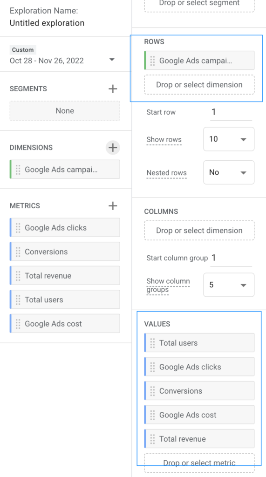Screen dimensions: 266x477
Task: Select Total revenue in Metrics list
Action: [65, 276]
